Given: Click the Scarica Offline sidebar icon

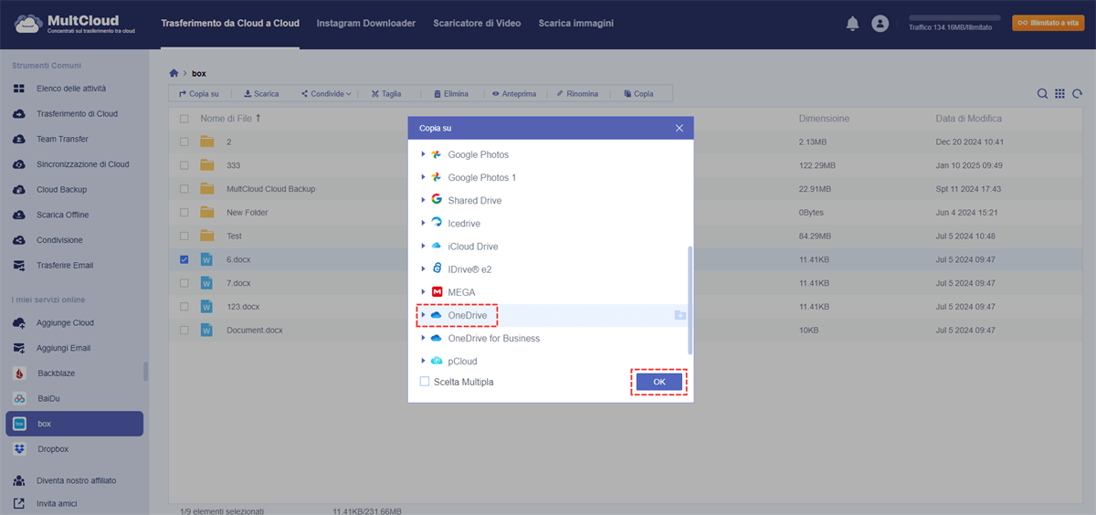Looking at the screenshot, I should click(x=19, y=215).
